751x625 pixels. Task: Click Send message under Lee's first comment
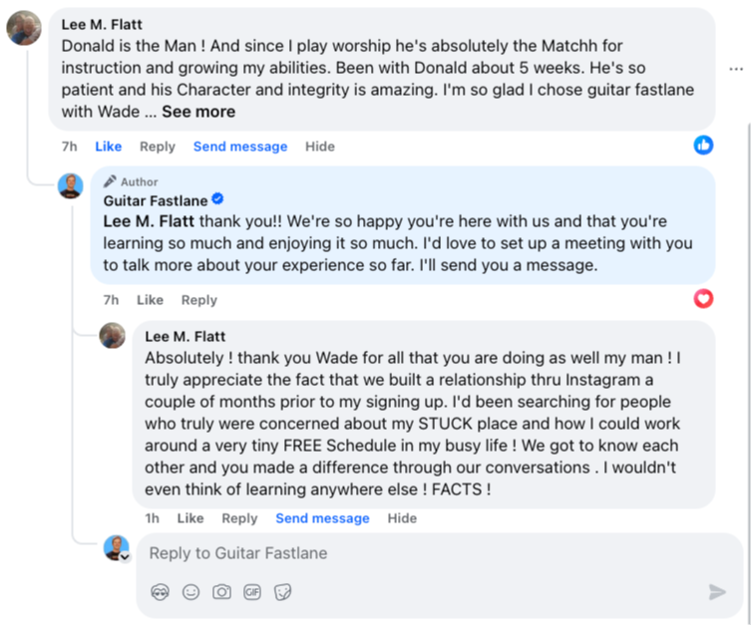click(x=240, y=147)
